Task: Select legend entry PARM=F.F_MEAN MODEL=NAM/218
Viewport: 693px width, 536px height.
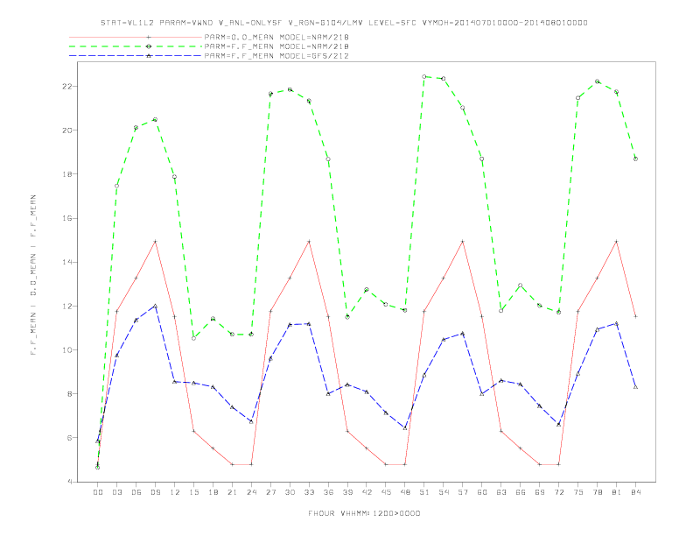Action: click(x=276, y=46)
